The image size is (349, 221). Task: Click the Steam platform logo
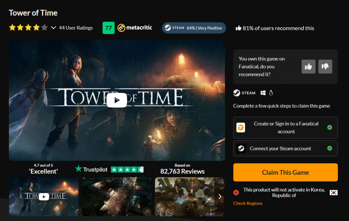244,93
